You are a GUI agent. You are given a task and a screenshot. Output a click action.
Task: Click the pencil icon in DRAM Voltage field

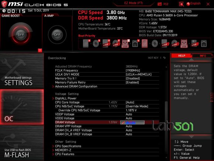[x=123, y=123]
